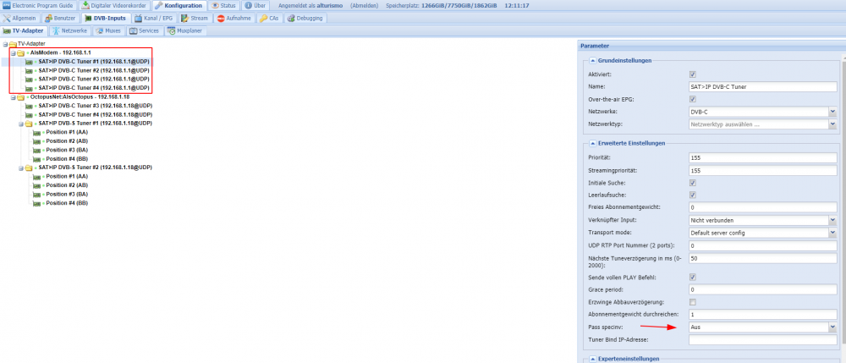Click the Streamingpriorität input field
This screenshot has height=363, width=846.
point(763,170)
